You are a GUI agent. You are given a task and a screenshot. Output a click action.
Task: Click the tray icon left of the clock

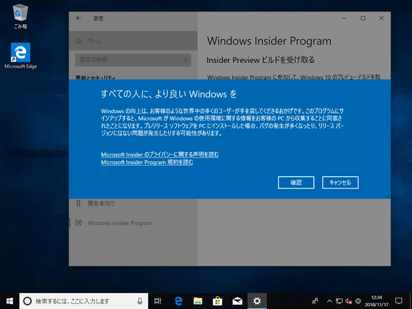[x=358, y=301]
